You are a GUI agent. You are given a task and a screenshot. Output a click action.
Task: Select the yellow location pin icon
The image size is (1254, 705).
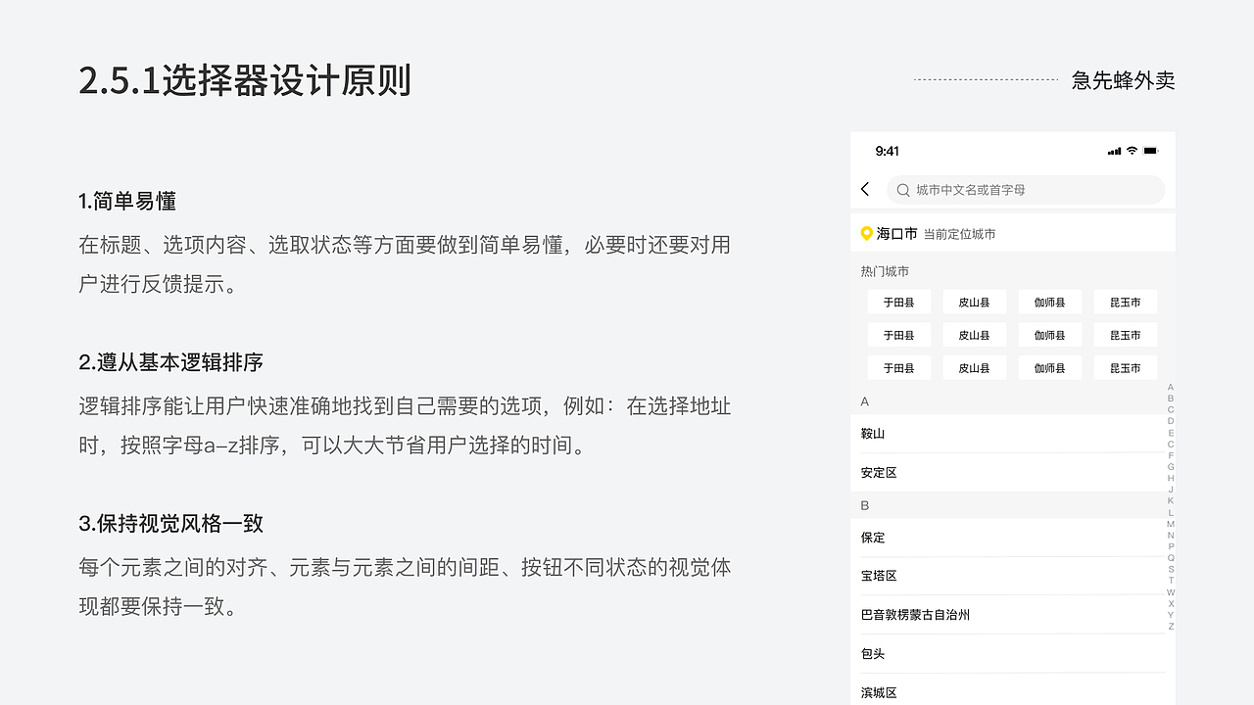pos(866,233)
